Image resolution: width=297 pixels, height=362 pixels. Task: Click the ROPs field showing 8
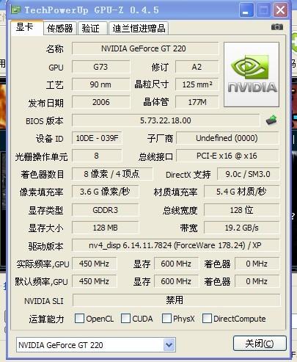(97, 156)
